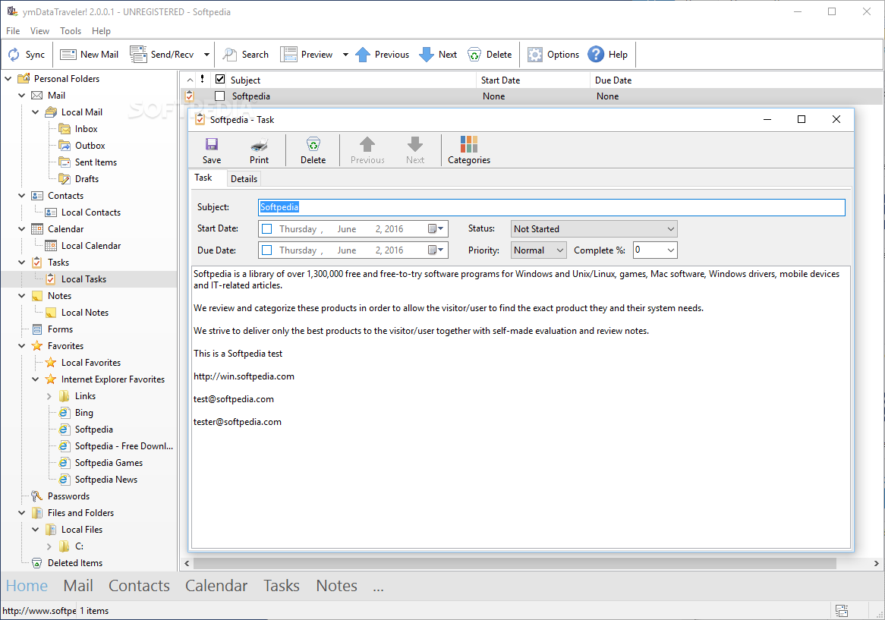Go to Notes in the bottom navigation
Viewport: 885px width, 620px height.
(x=336, y=586)
